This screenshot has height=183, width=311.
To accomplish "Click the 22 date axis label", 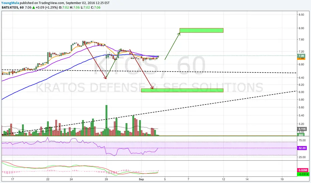I will point(48,179).
